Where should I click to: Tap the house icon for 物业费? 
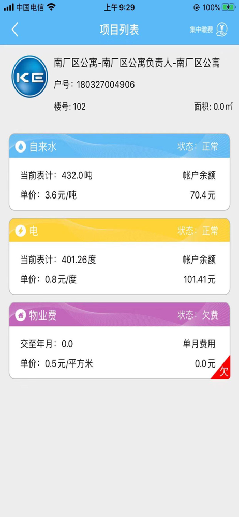coord(21,315)
